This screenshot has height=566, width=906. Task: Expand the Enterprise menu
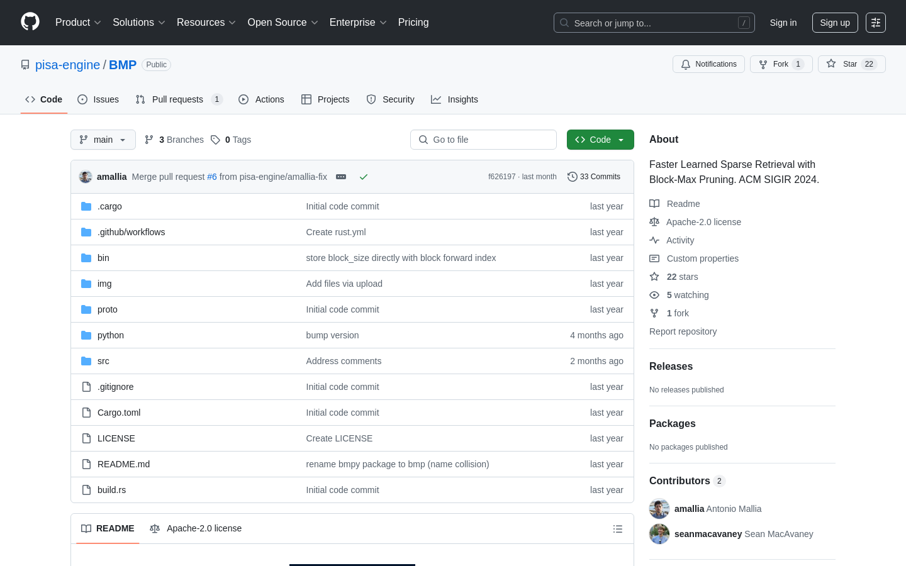[x=358, y=23]
